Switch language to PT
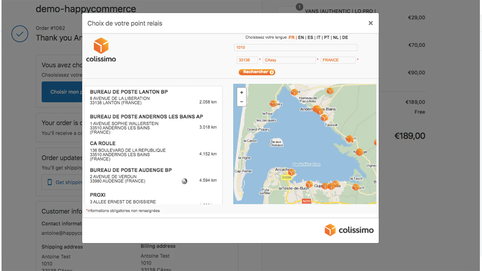 pyautogui.click(x=327, y=38)
